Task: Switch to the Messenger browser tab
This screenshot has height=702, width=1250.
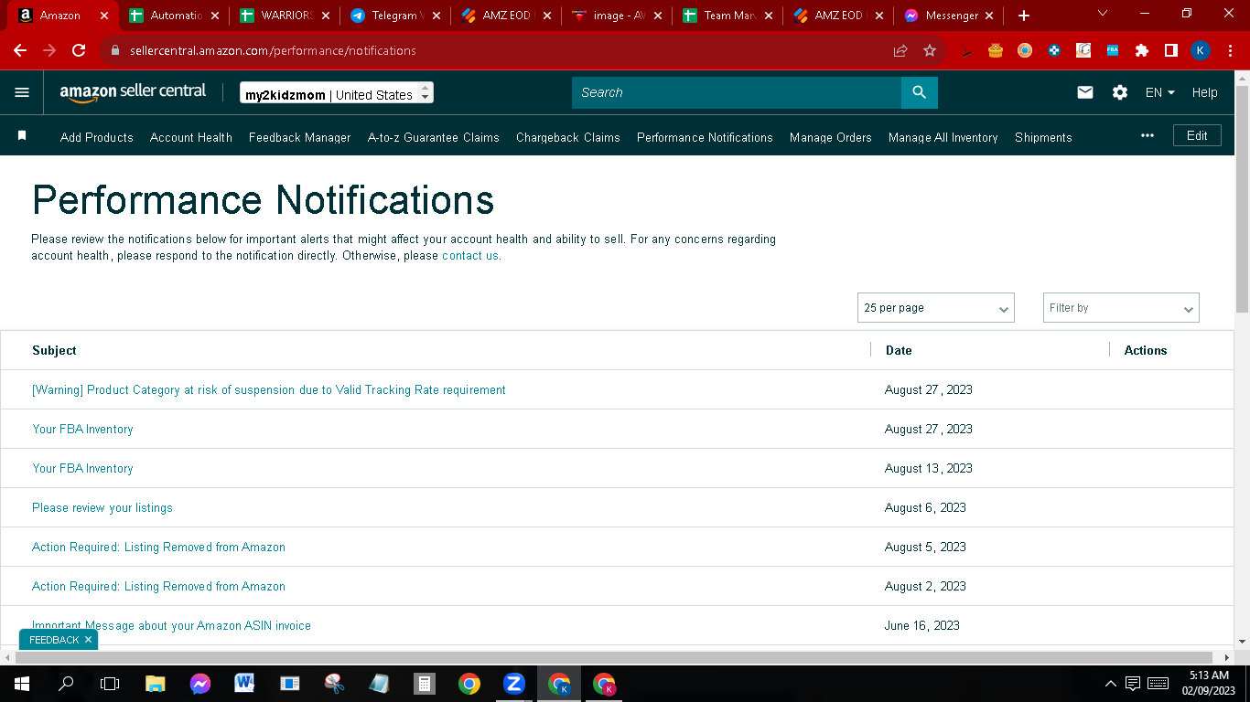Action: coord(948,16)
